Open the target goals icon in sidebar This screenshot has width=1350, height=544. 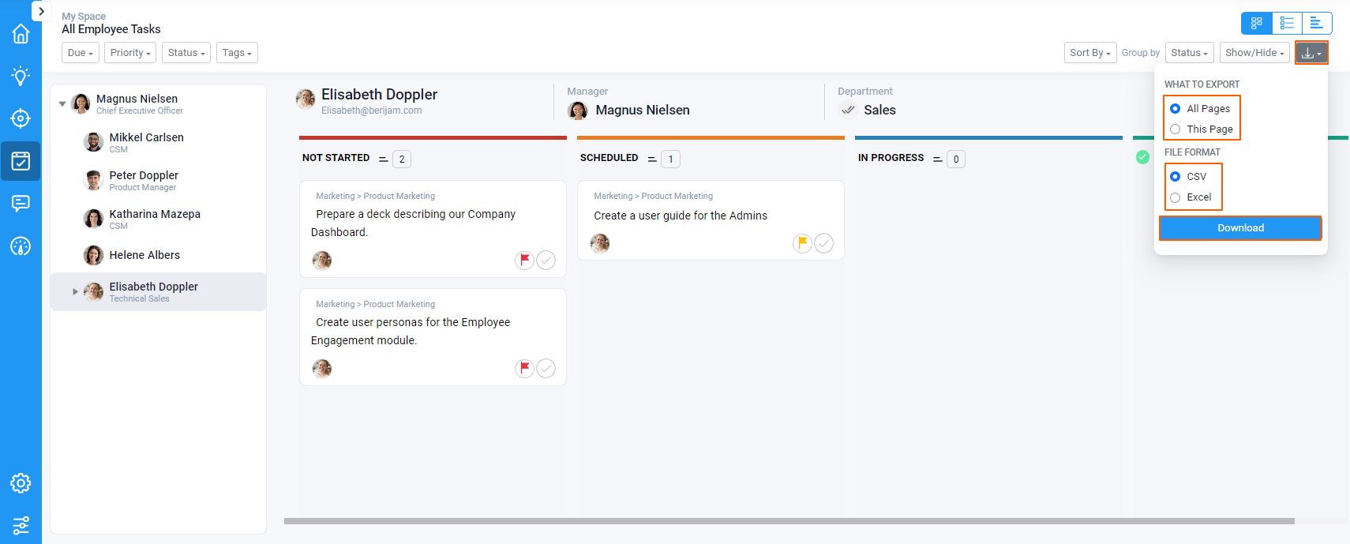pyautogui.click(x=21, y=118)
